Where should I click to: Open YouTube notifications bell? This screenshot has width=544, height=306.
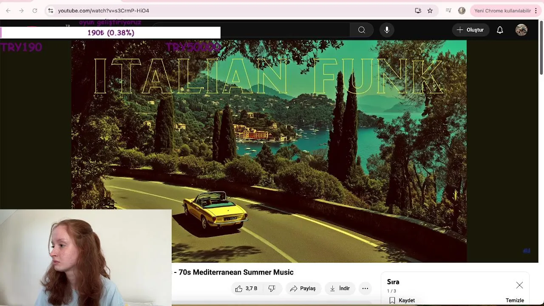[x=500, y=30]
